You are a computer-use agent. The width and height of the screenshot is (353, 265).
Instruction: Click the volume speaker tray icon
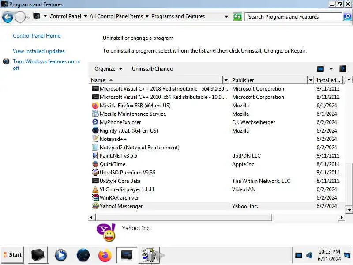[309, 255]
